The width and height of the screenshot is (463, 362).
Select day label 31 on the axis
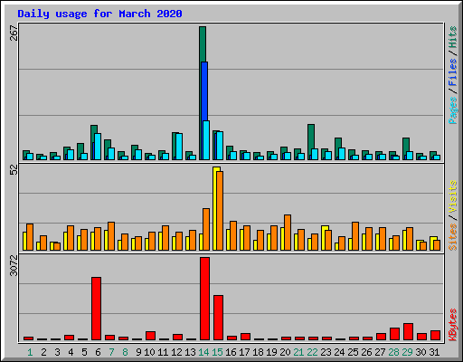pyautogui.click(x=434, y=352)
